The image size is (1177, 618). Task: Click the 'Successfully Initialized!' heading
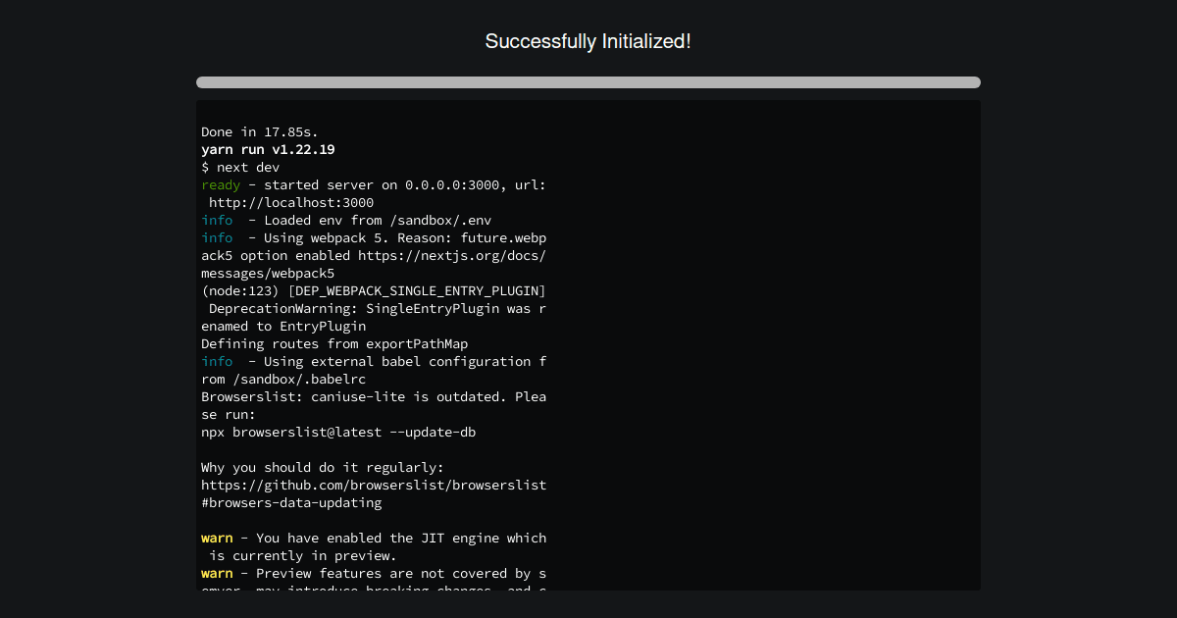point(588,41)
